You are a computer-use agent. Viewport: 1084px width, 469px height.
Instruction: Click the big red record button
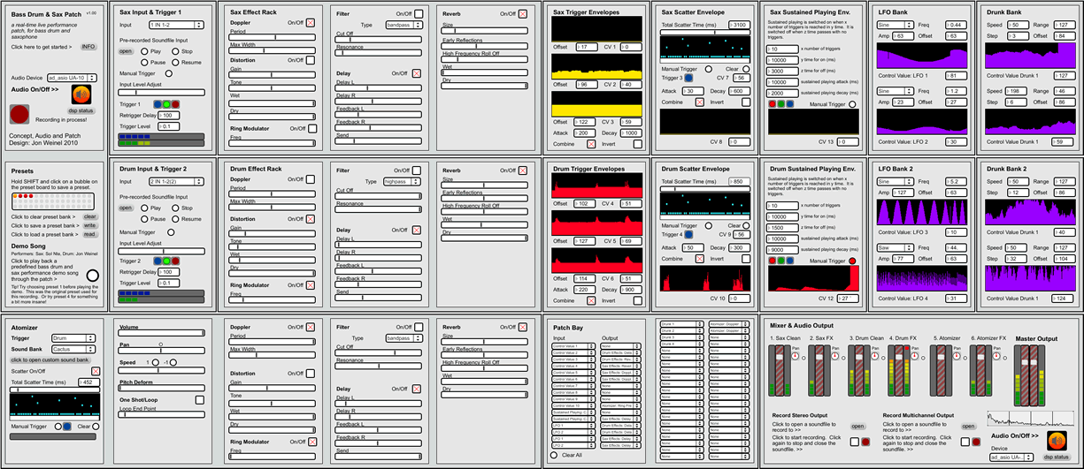point(19,113)
